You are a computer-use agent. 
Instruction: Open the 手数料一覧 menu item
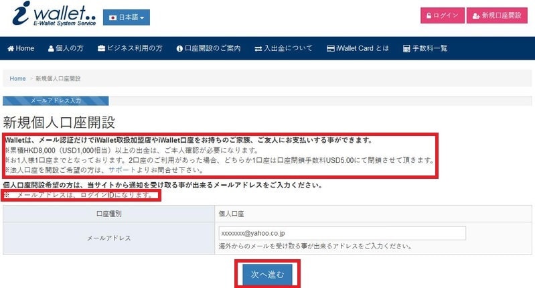click(425, 48)
